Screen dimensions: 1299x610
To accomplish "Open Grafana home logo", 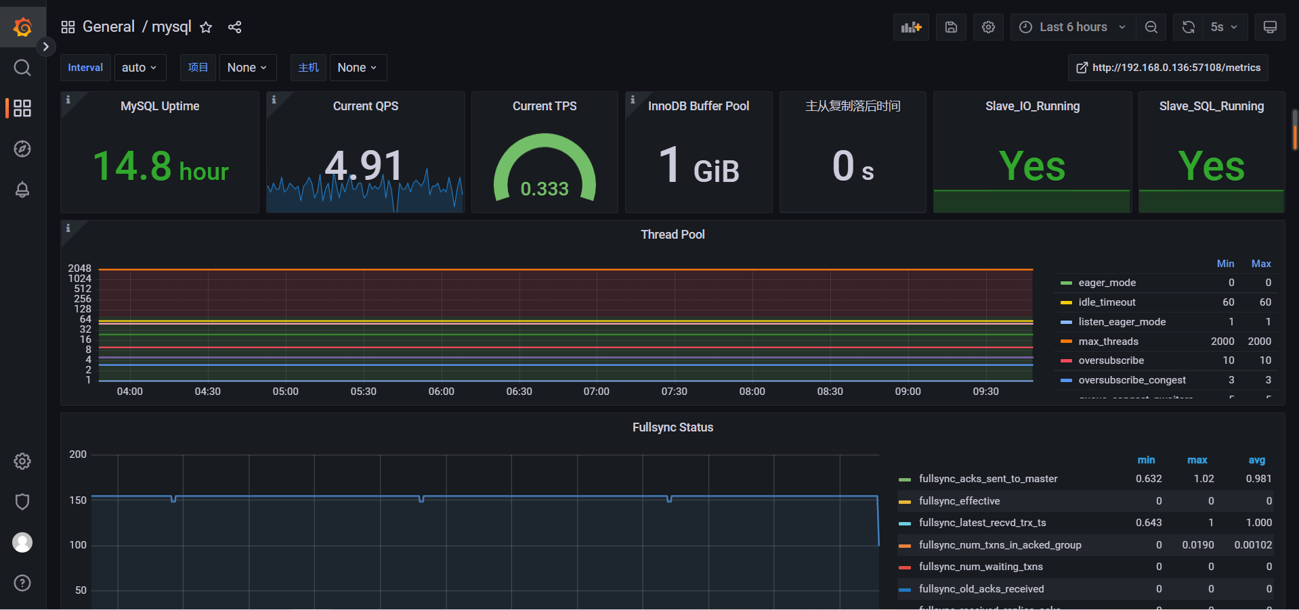I will pos(22,27).
